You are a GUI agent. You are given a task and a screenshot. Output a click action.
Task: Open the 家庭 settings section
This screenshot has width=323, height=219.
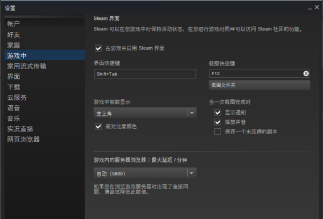point(45,45)
